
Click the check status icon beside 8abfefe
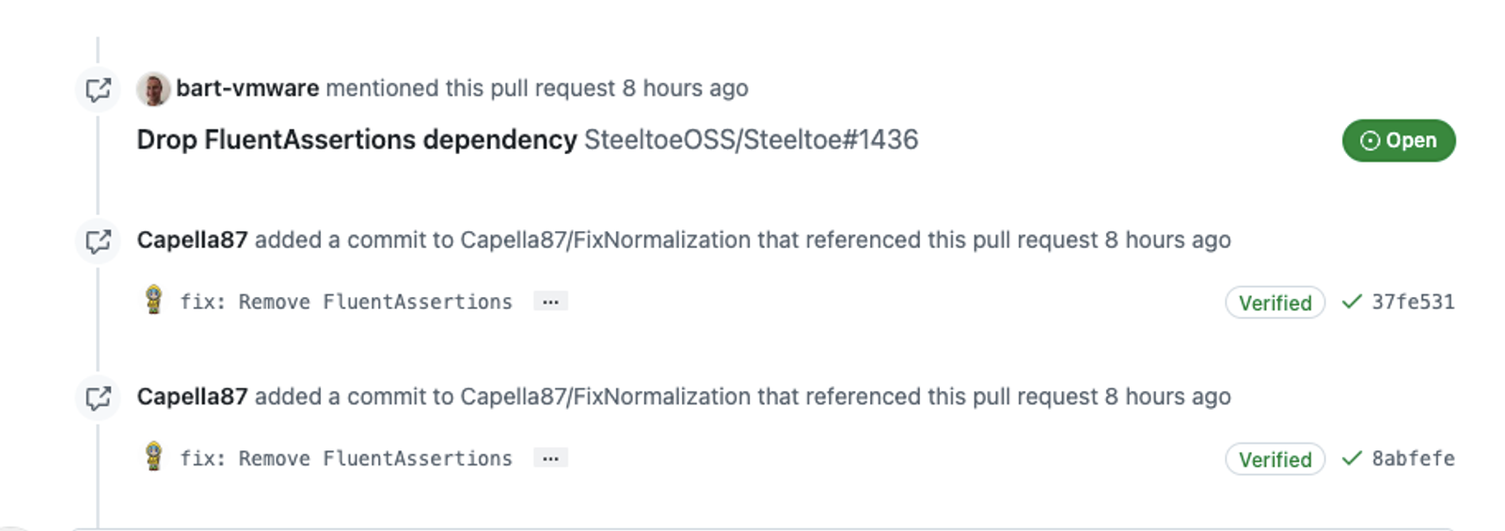[x=1352, y=459]
